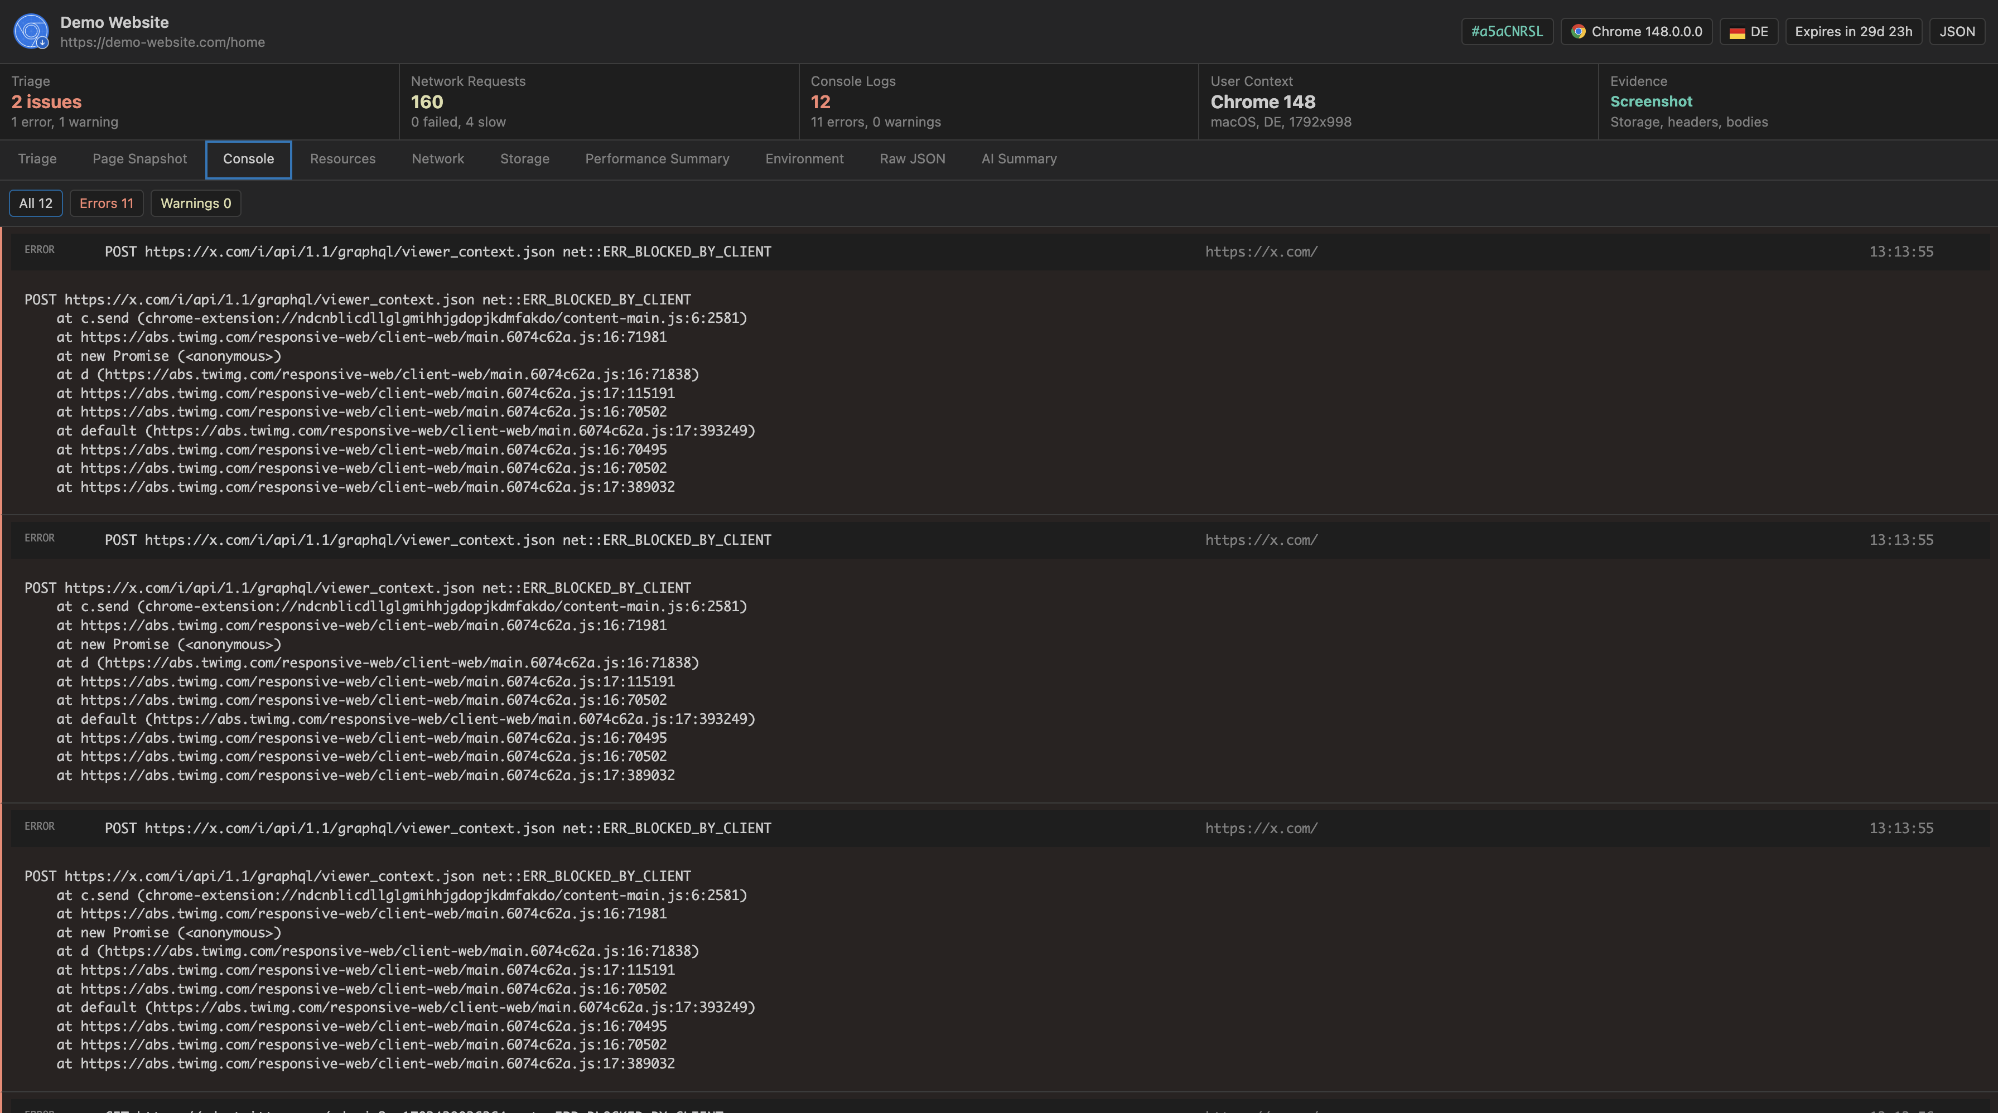Select the Console tab
This screenshot has height=1113, width=1998.
[248, 159]
